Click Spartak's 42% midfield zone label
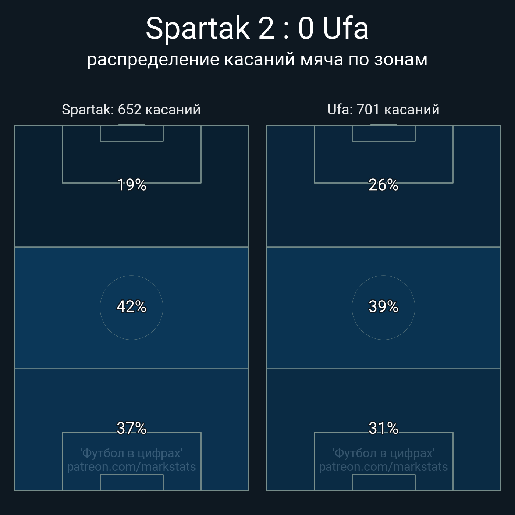The image size is (515, 515). (131, 306)
